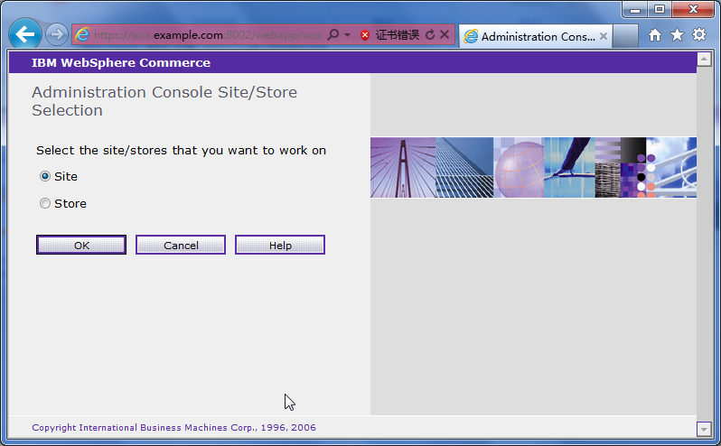Click the Internet Explorer page icon in address bar
The height and width of the screenshot is (446, 721).
[x=82, y=34]
